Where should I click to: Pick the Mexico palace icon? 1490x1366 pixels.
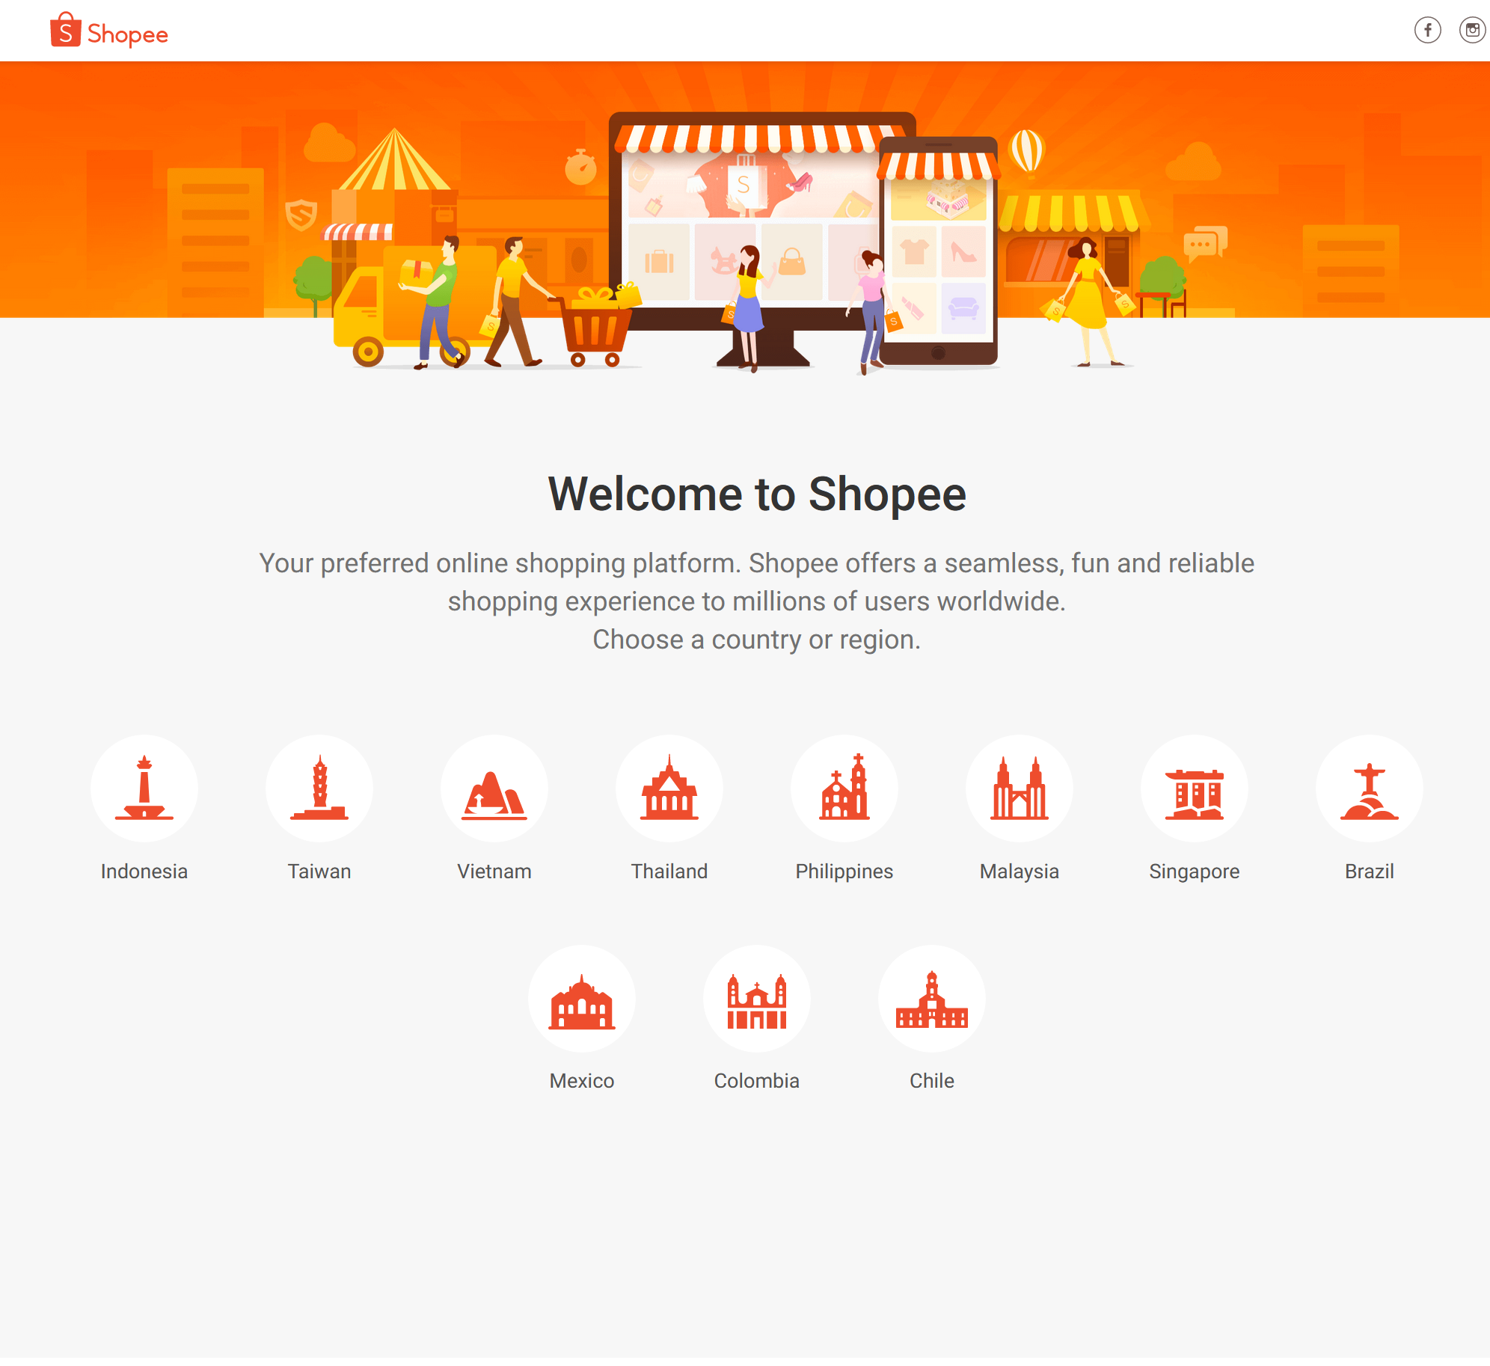coord(582,999)
